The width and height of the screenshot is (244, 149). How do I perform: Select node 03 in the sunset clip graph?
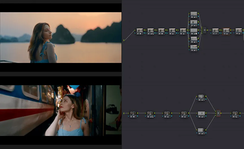tap(161, 31)
